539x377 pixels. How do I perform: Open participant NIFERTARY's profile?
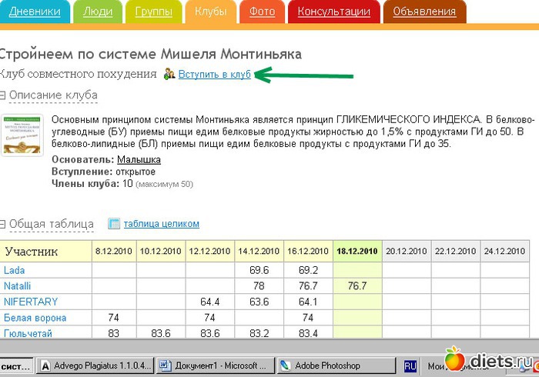30,302
